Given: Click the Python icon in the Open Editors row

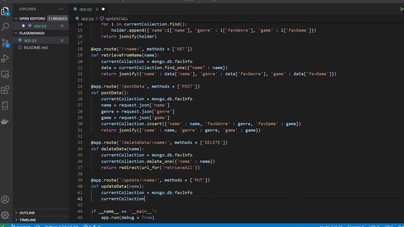Looking at the screenshot, I should click(30, 26).
